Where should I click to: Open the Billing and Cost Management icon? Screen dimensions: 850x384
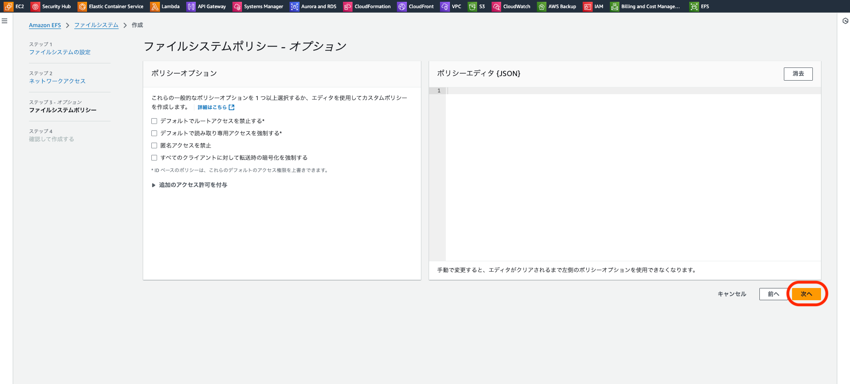coord(614,6)
